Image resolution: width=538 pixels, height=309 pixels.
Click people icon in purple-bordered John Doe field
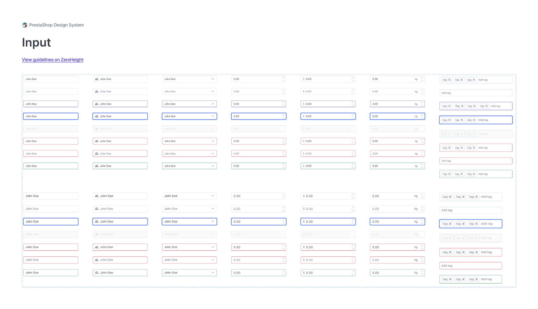(97, 104)
